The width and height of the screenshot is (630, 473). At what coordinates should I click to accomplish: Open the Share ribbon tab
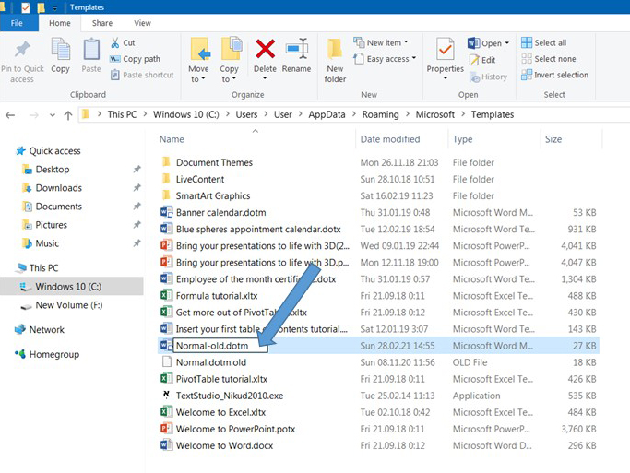point(102,23)
